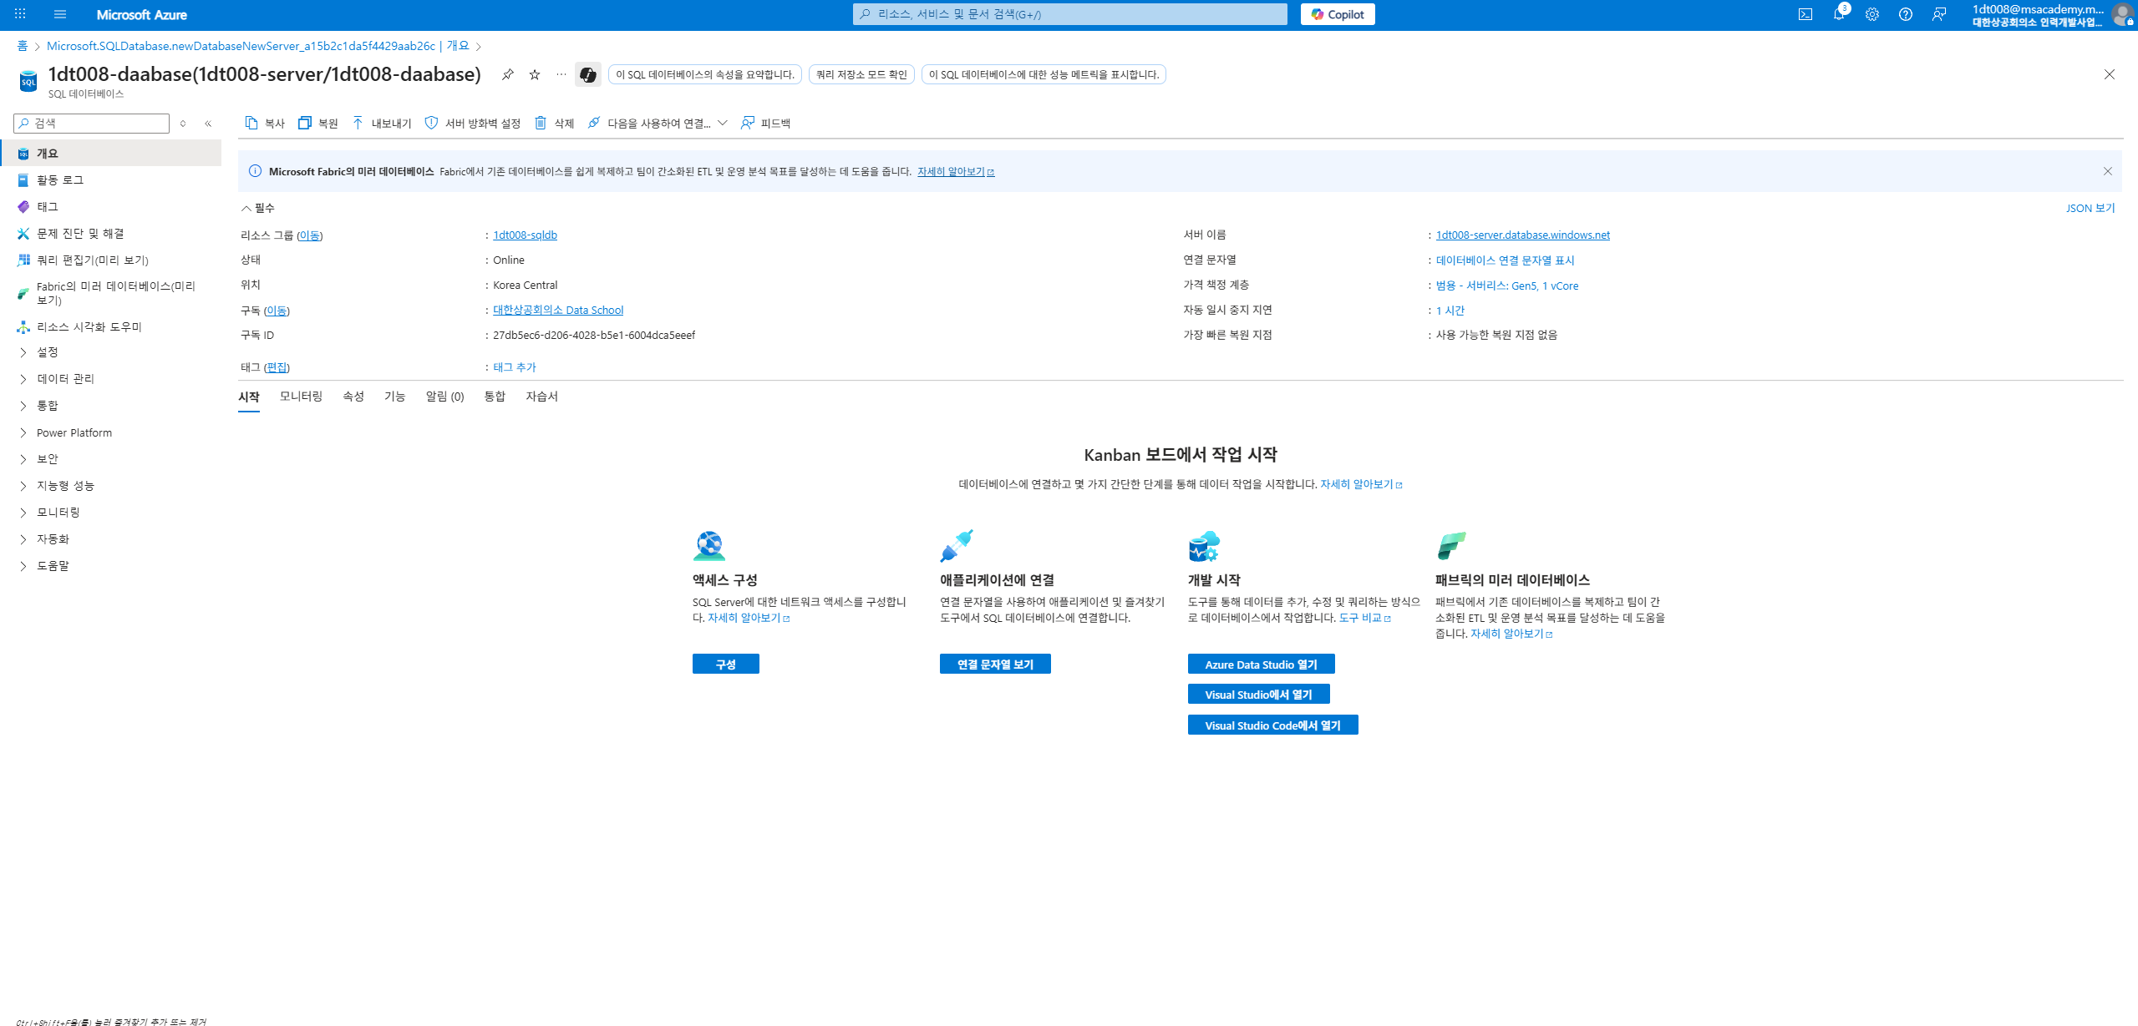Dismiss the Fabric mirror database banner
This screenshot has width=2138, height=1026.
(2107, 171)
